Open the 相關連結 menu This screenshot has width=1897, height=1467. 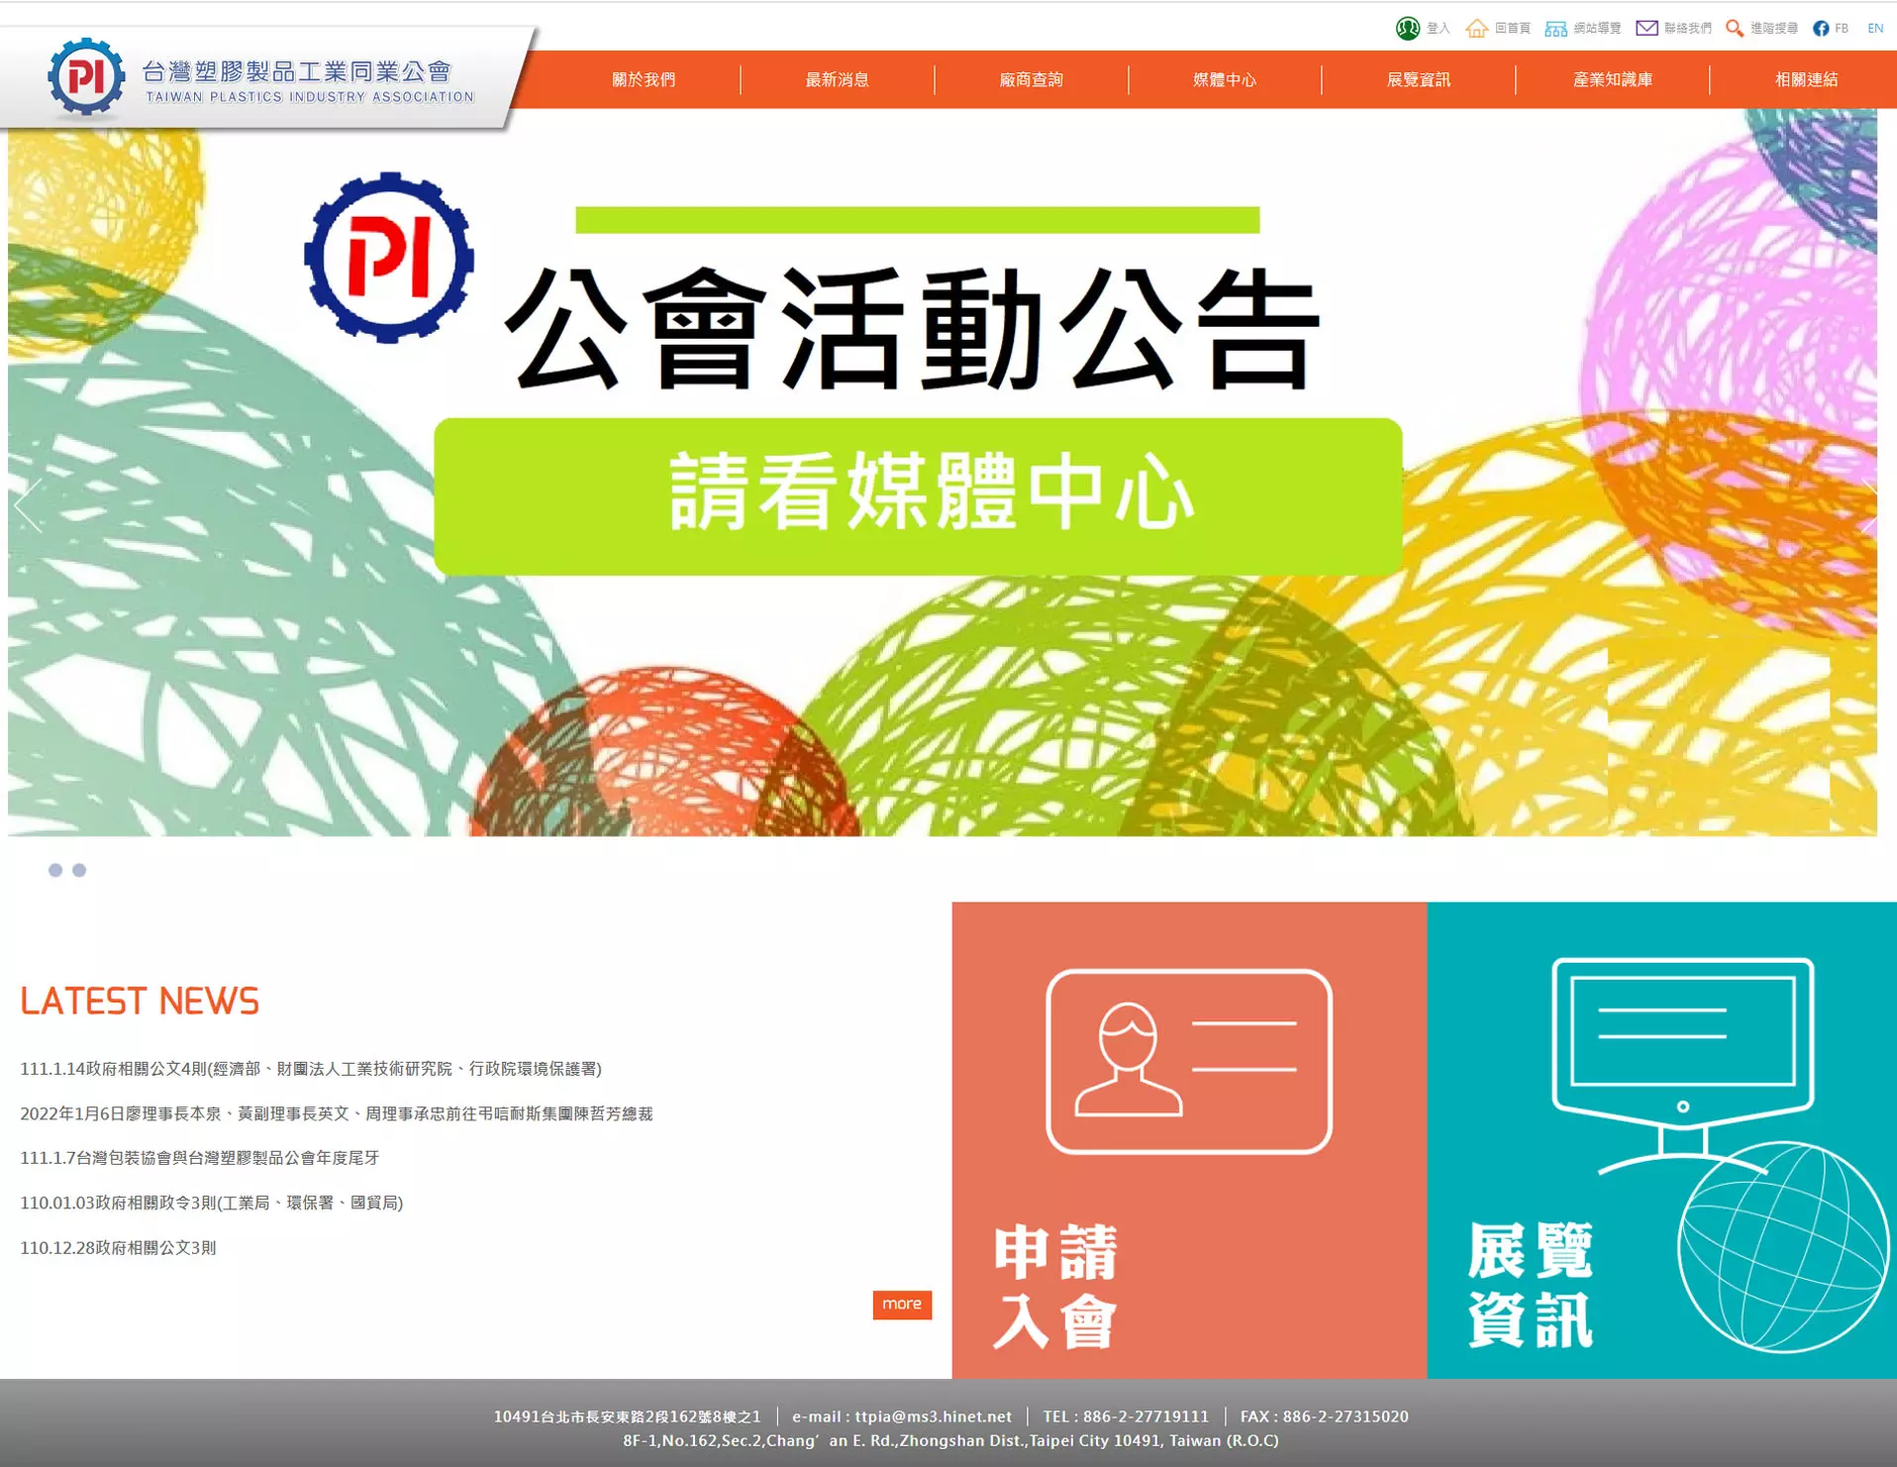pos(1806,79)
